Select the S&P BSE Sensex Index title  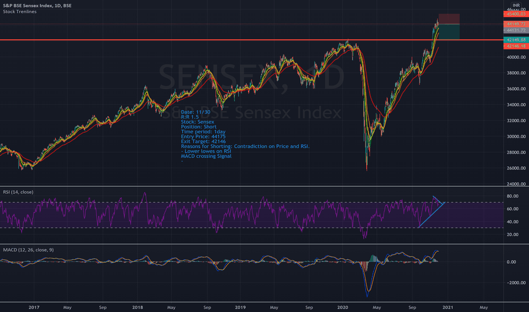pyautogui.click(x=37, y=6)
